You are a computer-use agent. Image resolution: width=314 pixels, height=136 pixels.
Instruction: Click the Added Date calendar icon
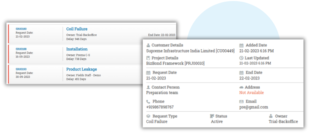tap(241, 45)
